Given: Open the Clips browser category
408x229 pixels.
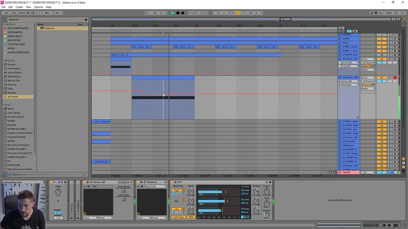Looking at the screenshot, I should pyautogui.click(x=10, y=89).
